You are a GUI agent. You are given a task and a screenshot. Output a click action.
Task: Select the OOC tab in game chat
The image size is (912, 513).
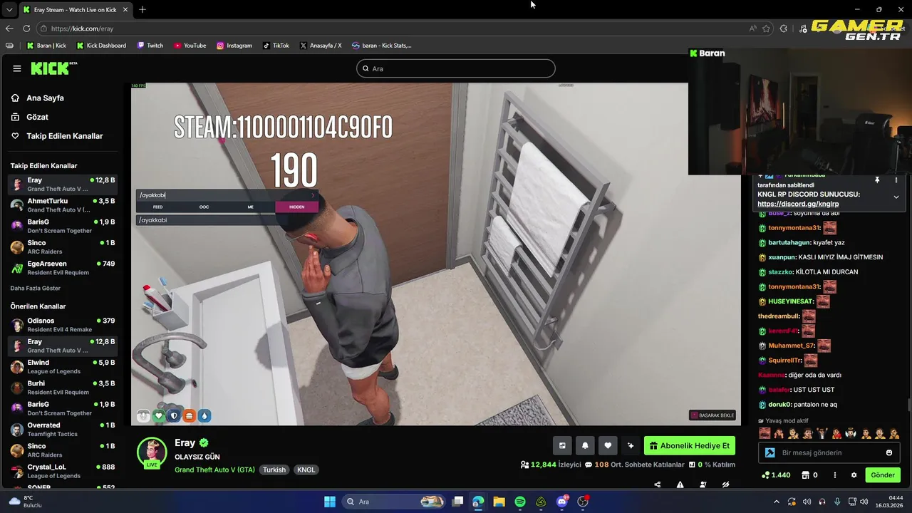tap(204, 207)
